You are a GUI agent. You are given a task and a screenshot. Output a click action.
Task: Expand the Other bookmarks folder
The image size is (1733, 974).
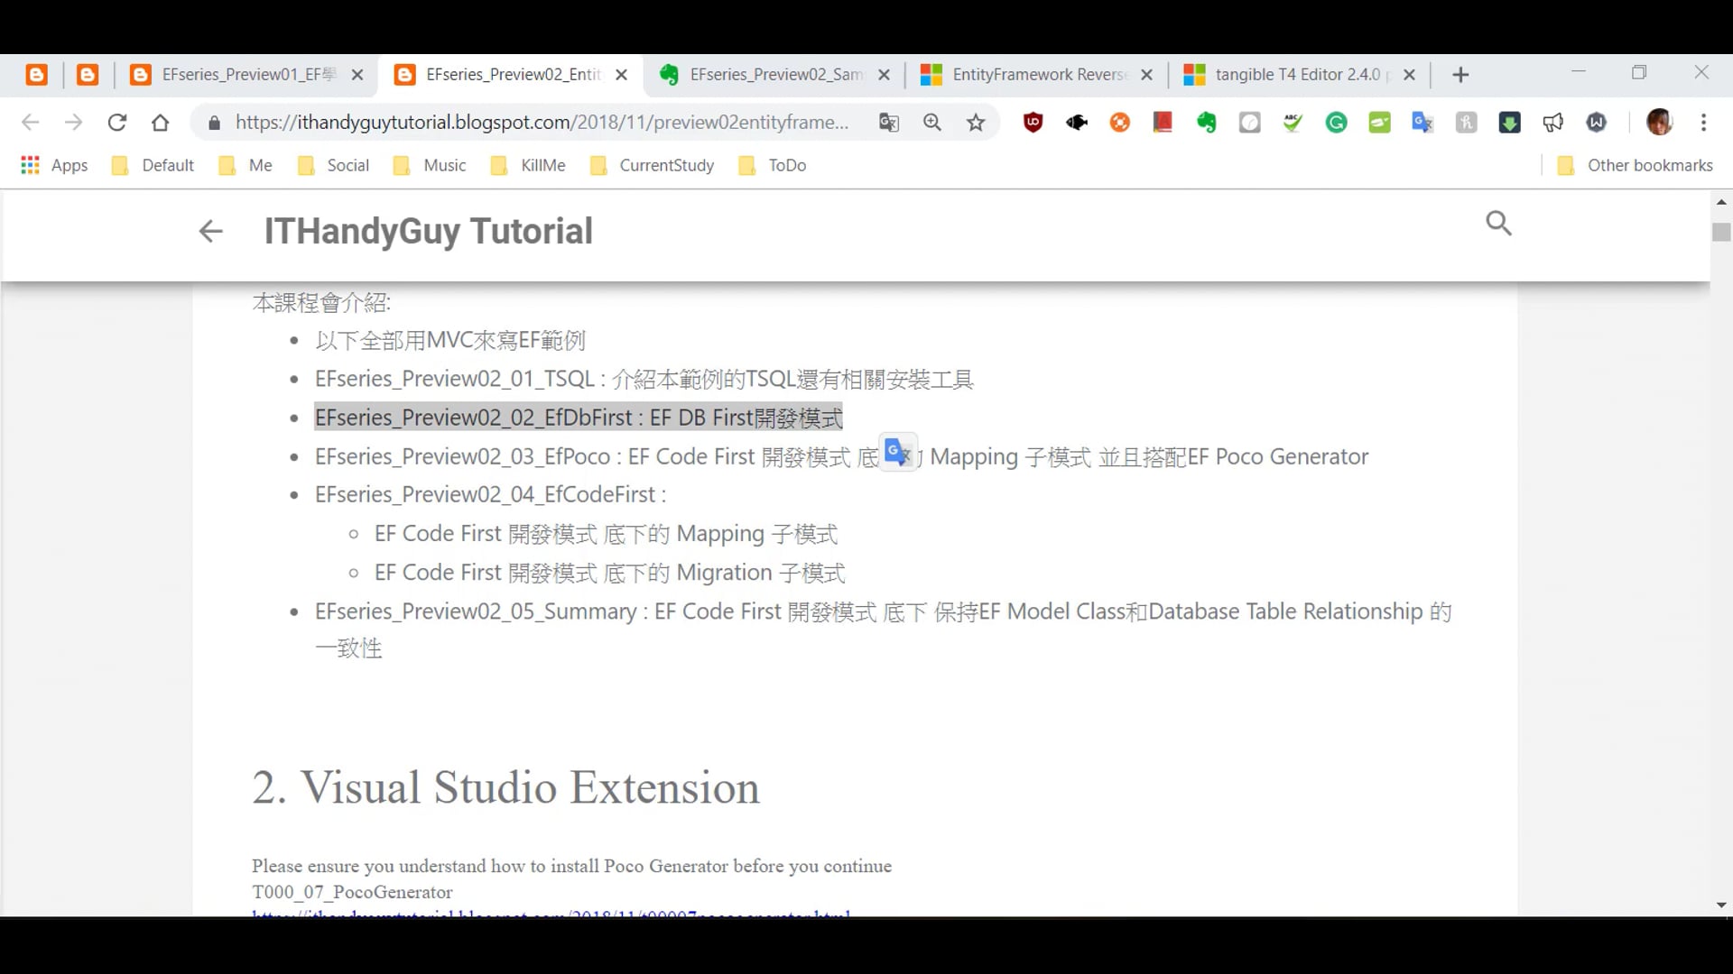pyautogui.click(x=1634, y=165)
